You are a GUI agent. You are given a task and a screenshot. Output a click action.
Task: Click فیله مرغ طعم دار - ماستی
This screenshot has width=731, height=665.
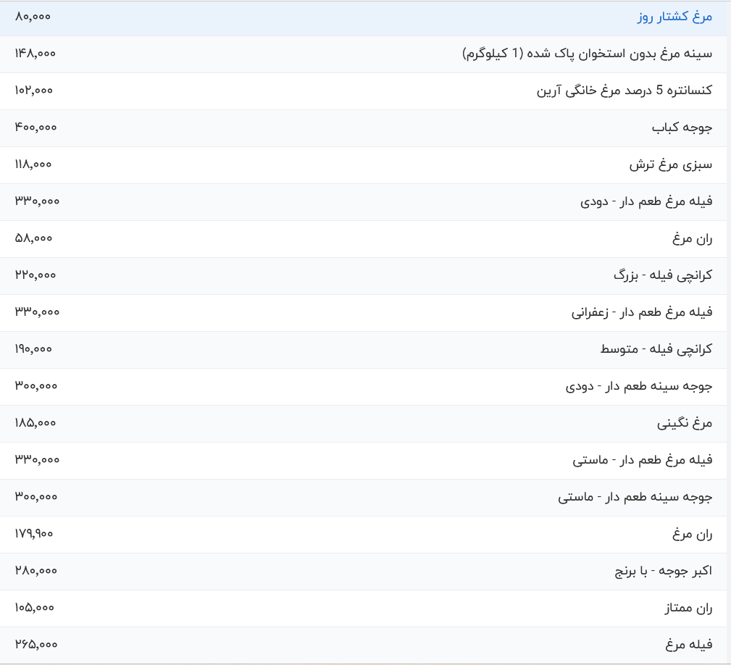click(x=643, y=460)
